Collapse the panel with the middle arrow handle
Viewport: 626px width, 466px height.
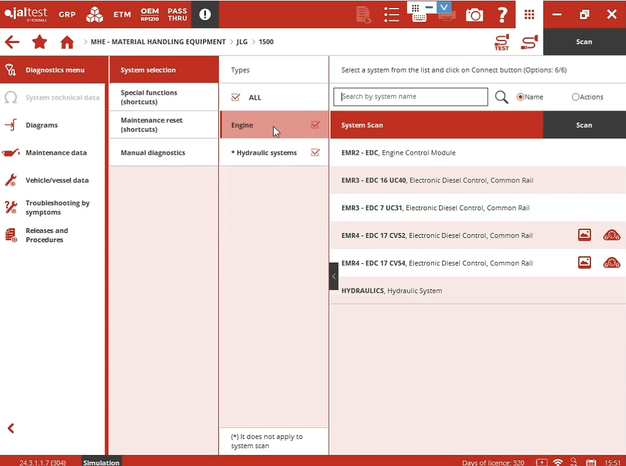point(334,276)
